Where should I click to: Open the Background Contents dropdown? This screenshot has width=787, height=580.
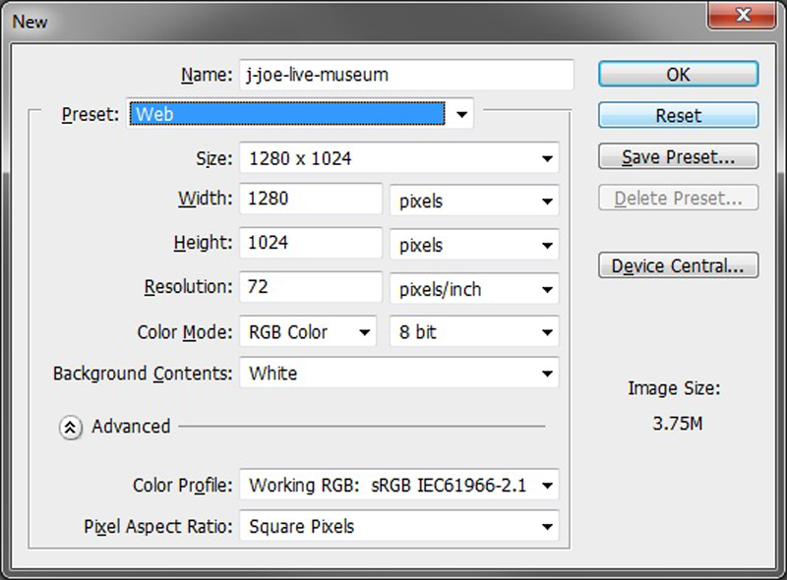[399, 373]
